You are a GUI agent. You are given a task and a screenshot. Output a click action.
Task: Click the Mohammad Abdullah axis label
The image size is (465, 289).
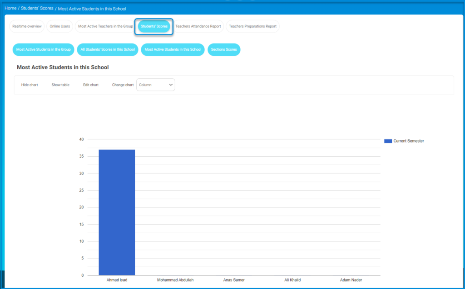[x=175, y=280]
